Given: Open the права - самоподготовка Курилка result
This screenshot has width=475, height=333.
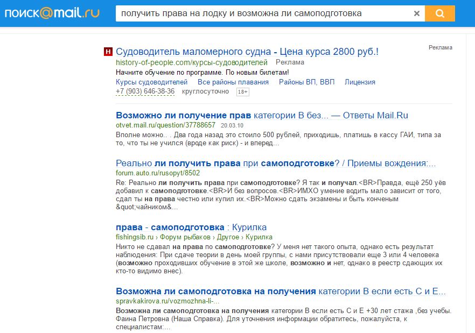Looking at the screenshot, I should [x=191, y=227].
